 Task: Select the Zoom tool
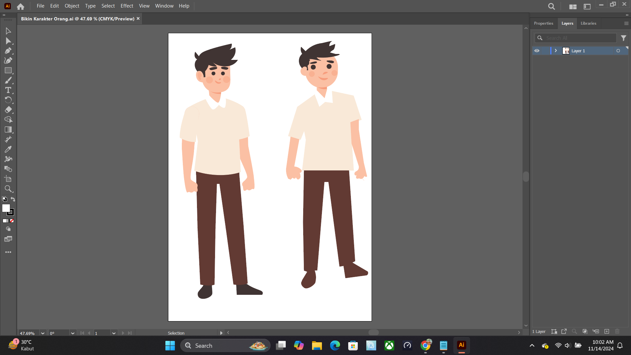pyautogui.click(x=8, y=189)
